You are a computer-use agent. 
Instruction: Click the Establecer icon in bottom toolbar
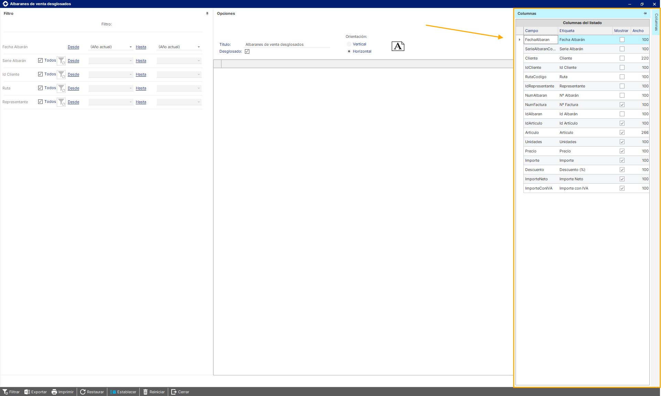[113, 392]
